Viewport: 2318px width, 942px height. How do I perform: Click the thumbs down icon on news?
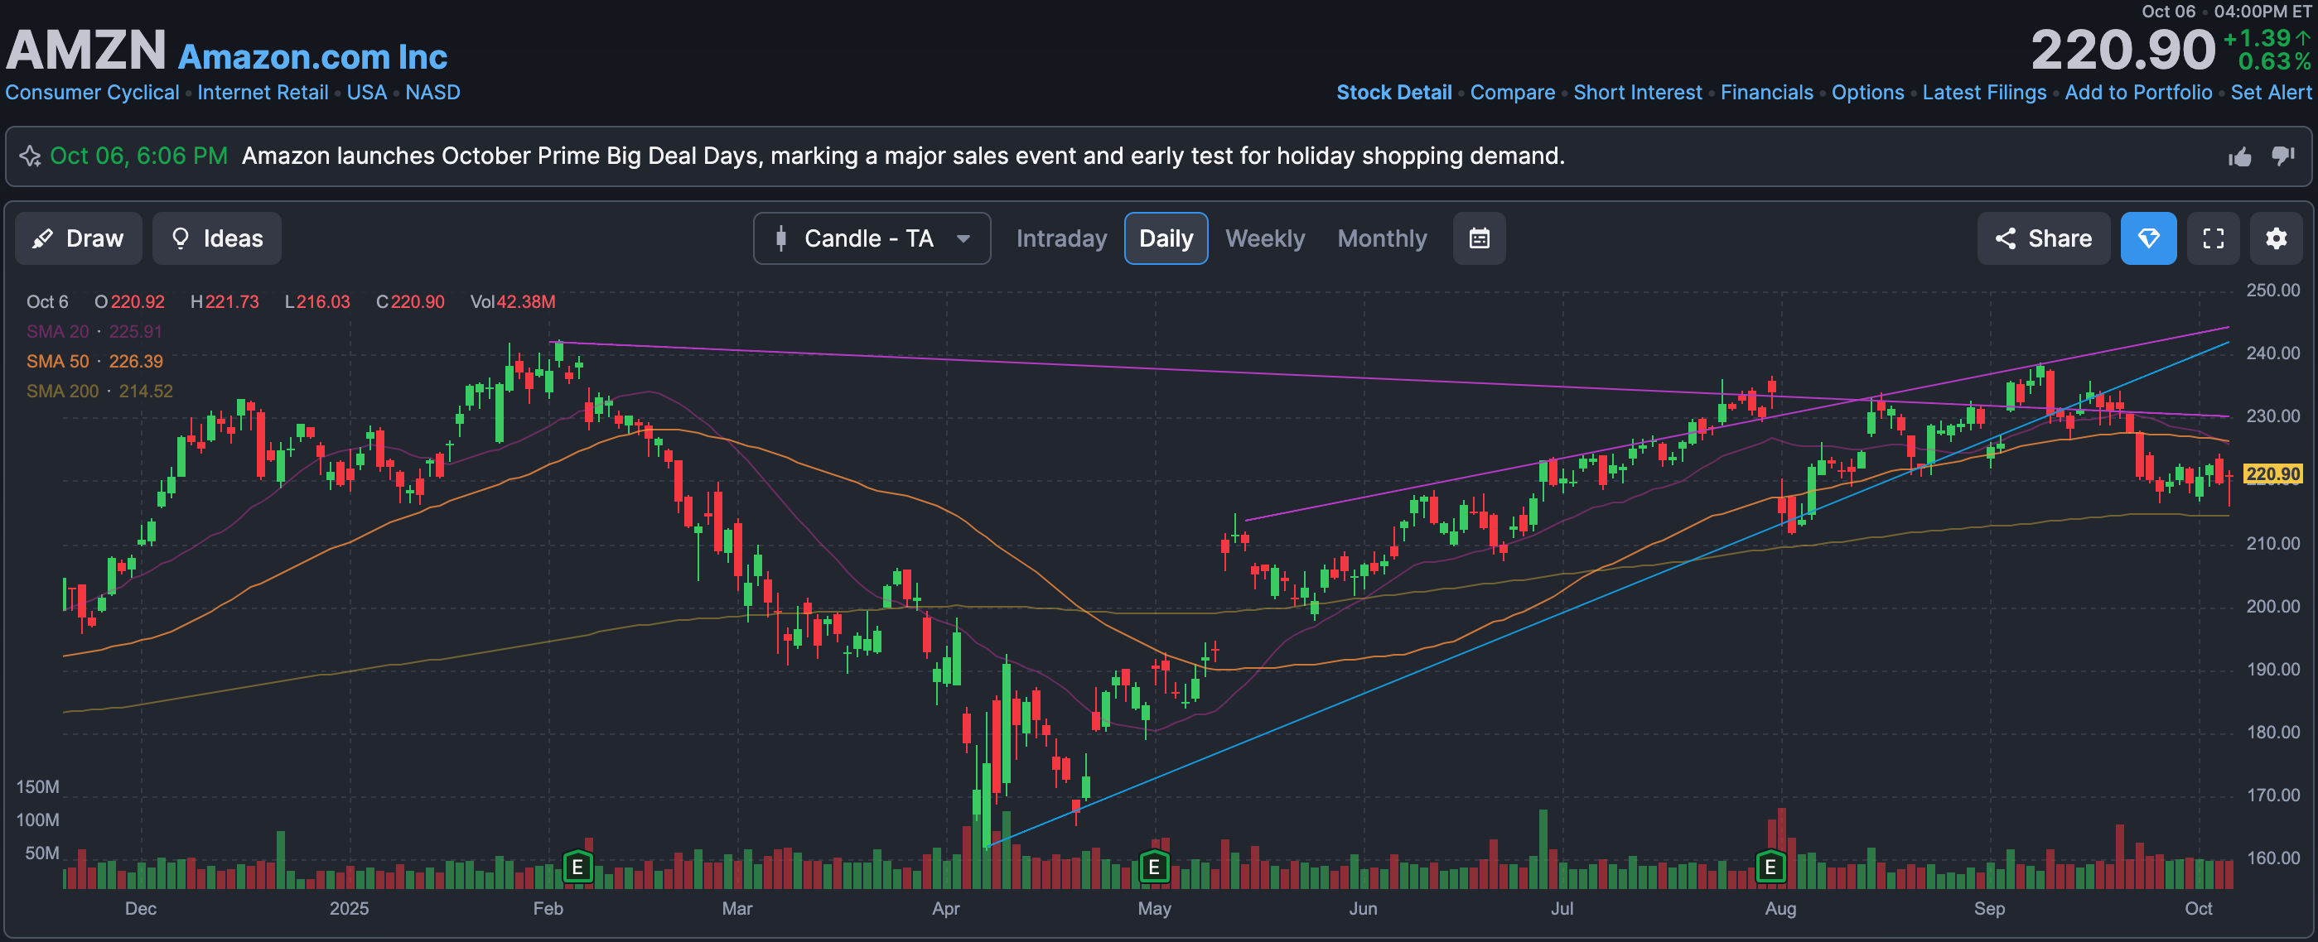coord(2283,156)
